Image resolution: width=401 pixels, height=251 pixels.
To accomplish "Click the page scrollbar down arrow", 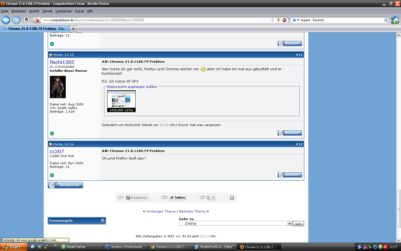I will point(399,240).
